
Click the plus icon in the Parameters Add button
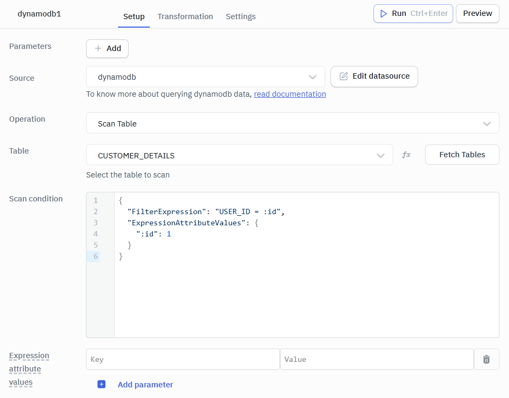(x=98, y=48)
